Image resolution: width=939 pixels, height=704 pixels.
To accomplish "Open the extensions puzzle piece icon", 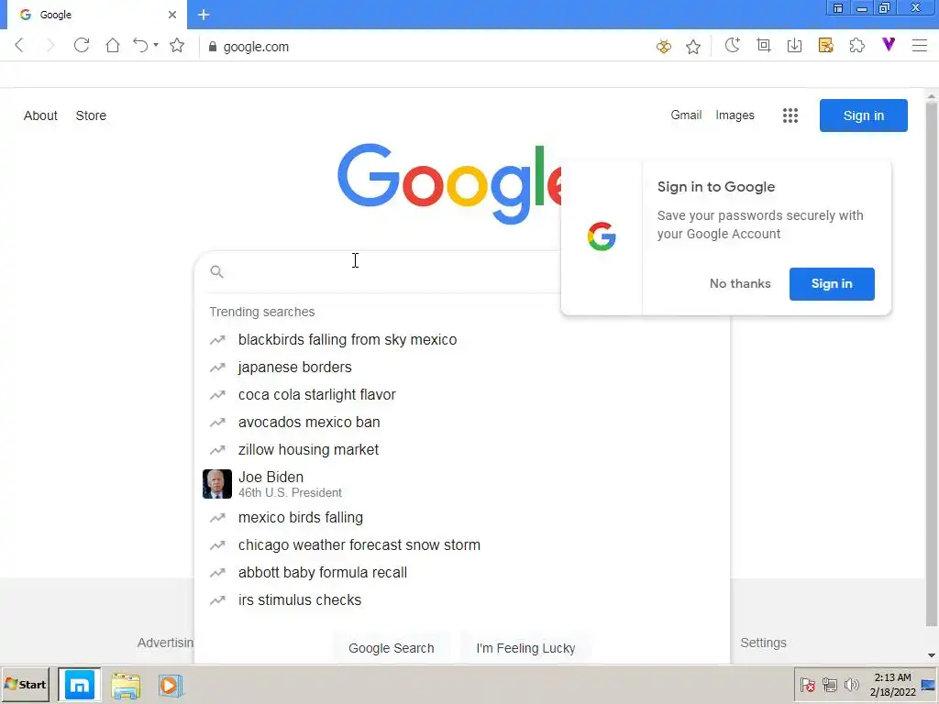I will [x=857, y=46].
